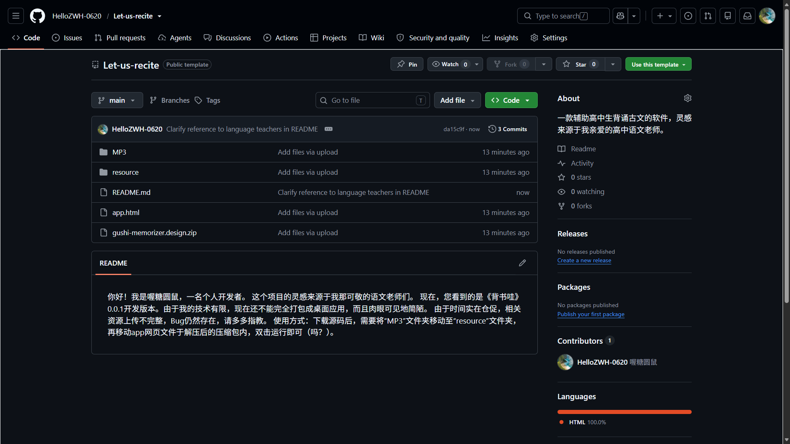Viewport: 790px width, 444px height.
Task: Open the Wiki tab
Action: [x=372, y=38]
